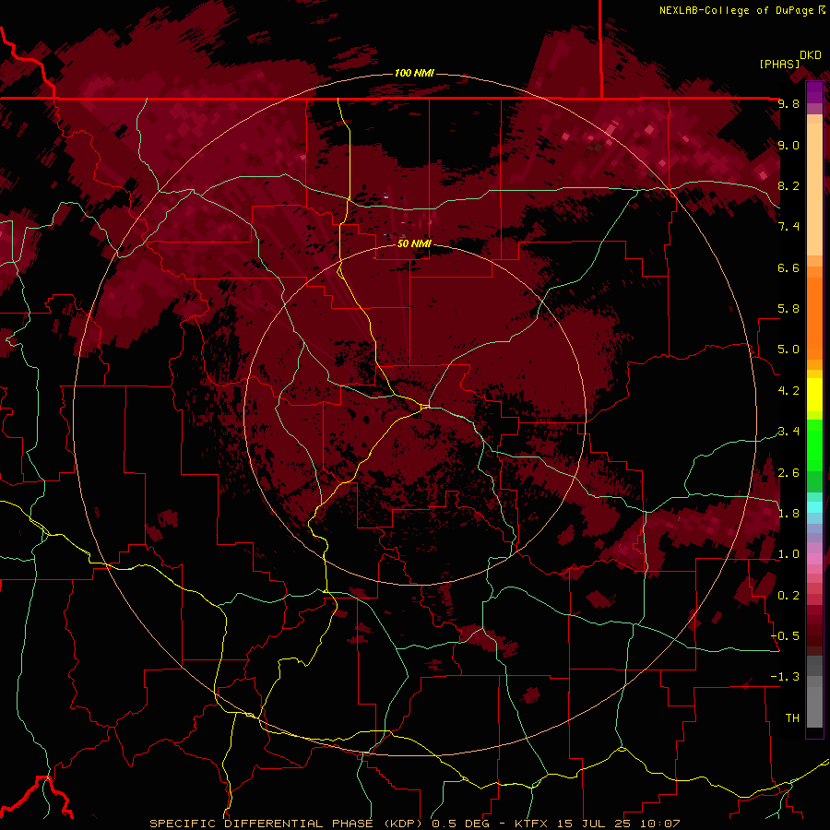Click the 6.6 legend value
Viewport: 830px width, 830px height.
tap(788, 267)
